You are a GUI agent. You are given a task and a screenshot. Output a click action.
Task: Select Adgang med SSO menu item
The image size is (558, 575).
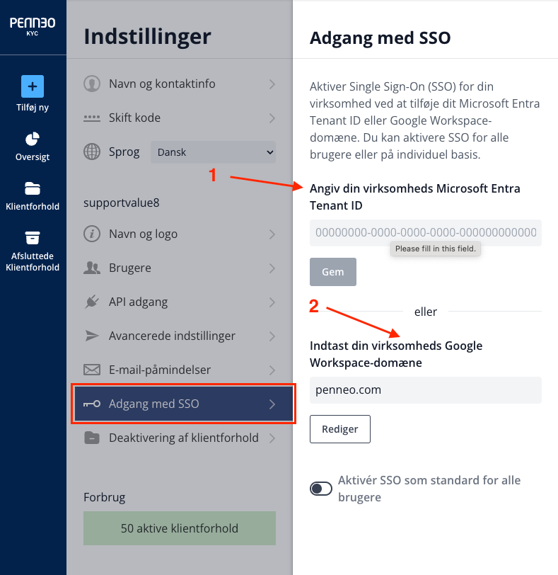click(x=184, y=404)
